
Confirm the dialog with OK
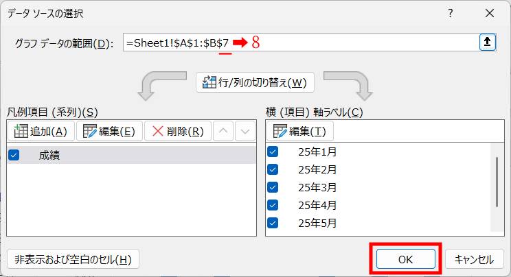coord(406,259)
